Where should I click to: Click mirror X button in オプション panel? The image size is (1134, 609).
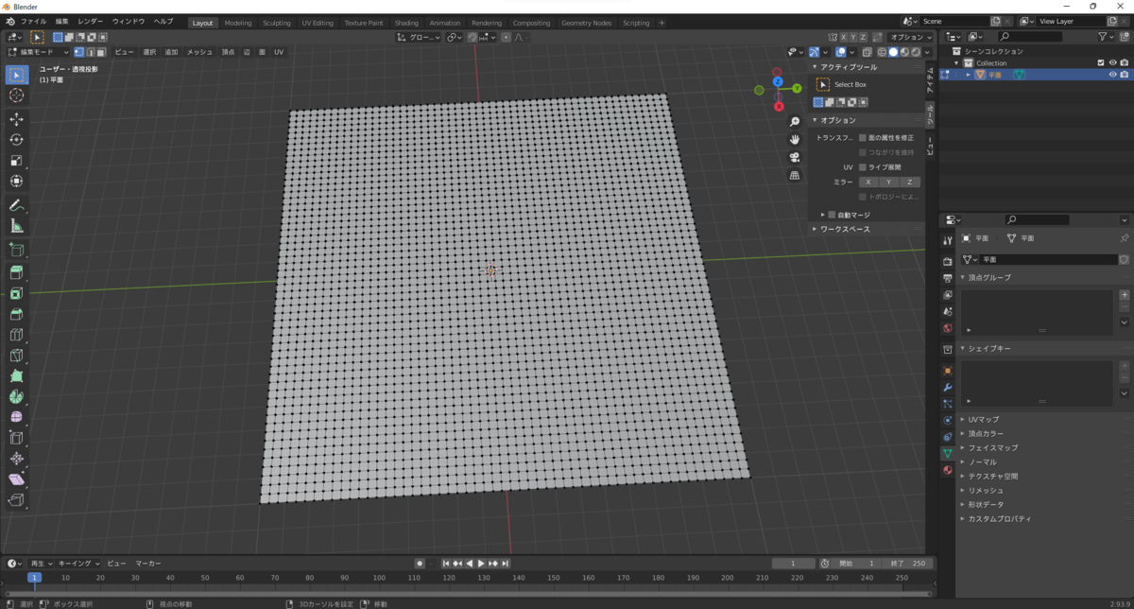[868, 182]
